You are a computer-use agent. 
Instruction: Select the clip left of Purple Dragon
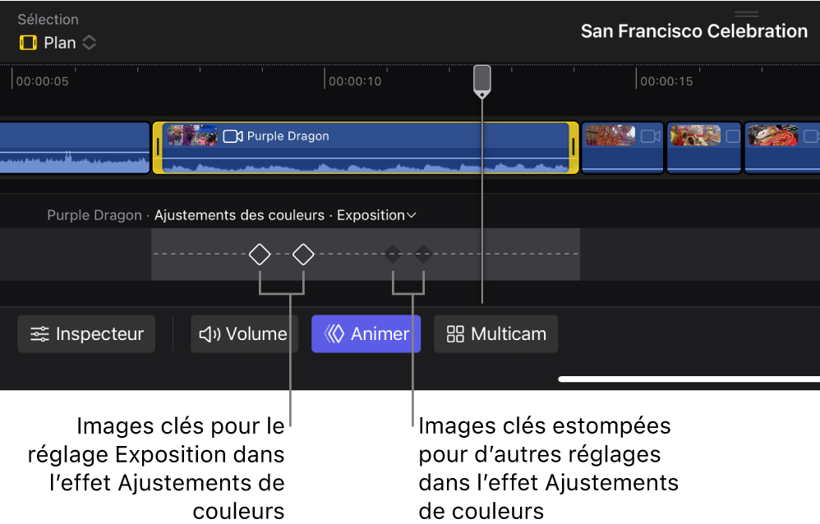[x=74, y=148]
